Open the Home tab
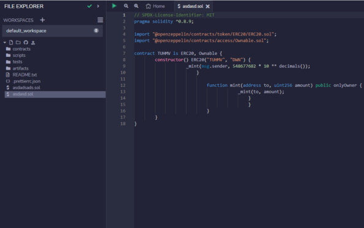364x228 pixels. (x=155, y=6)
